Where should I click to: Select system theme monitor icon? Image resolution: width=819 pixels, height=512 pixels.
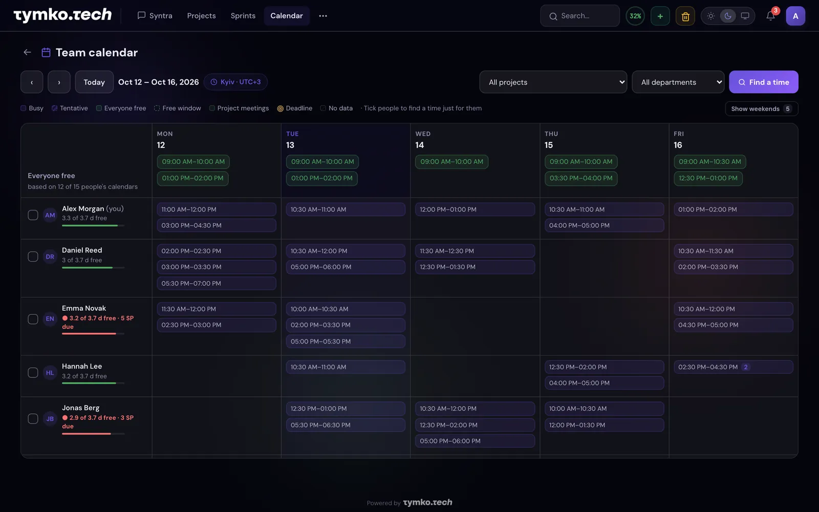pyautogui.click(x=745, y=16)
